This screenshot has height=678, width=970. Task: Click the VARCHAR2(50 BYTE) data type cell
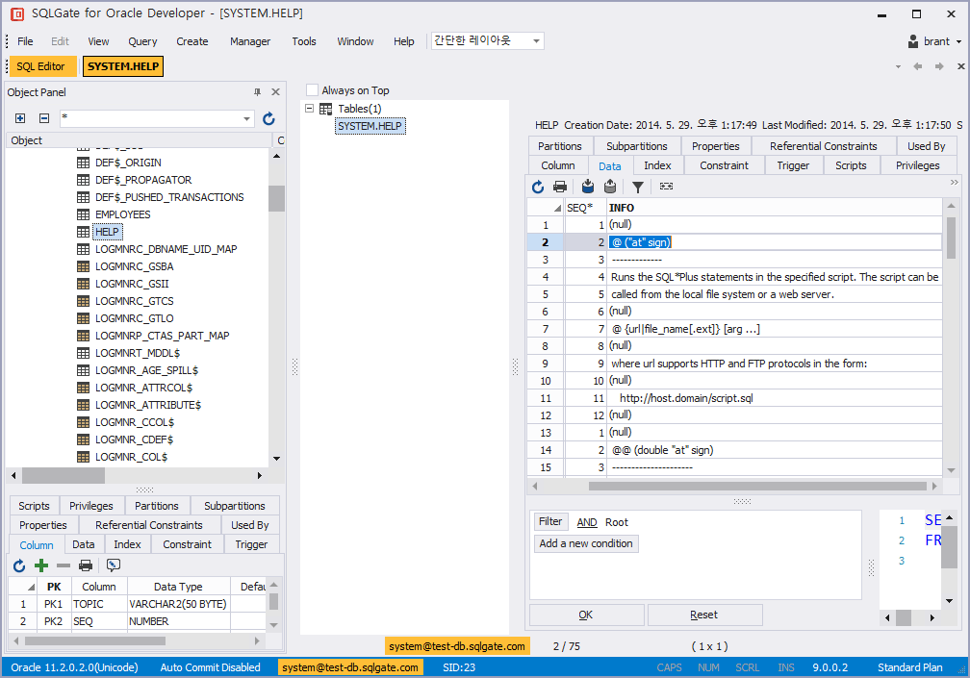point(178,604)
